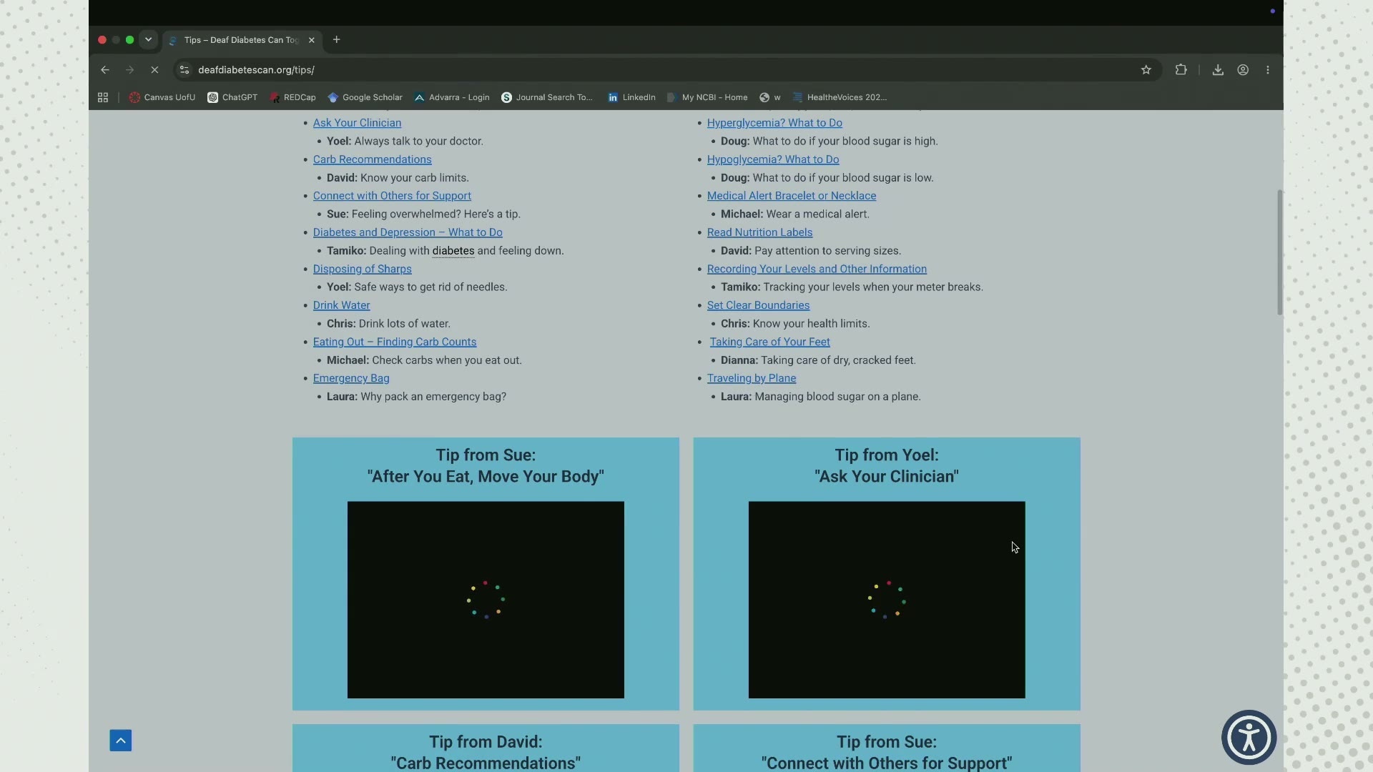Viewport: 1373px width, 772px height.
Task: Select the Tips – Deaf Diabetes Can Together tab
Action: [242, 40]
